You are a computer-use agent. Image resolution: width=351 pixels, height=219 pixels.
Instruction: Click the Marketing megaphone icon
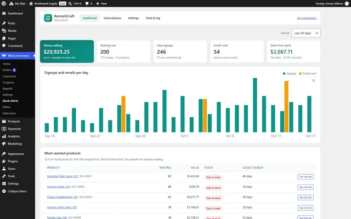[4, 143]
